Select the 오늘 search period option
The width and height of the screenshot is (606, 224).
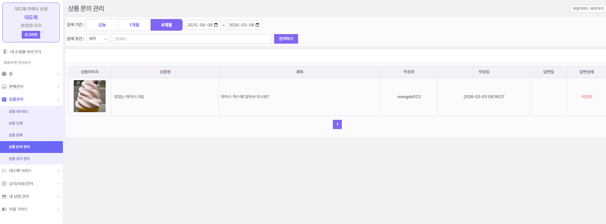(x=102, y=25)
